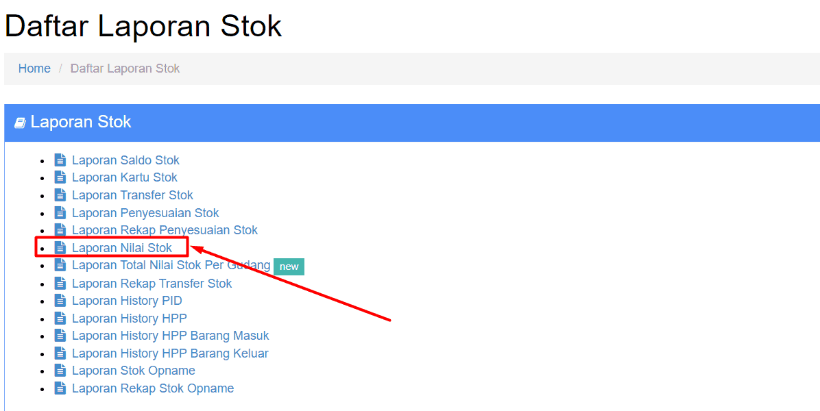Open Laporan History HPP Barang Masuk
Image resolution: width=820 pixels, height=411 pixels.
tap(171, 336)
